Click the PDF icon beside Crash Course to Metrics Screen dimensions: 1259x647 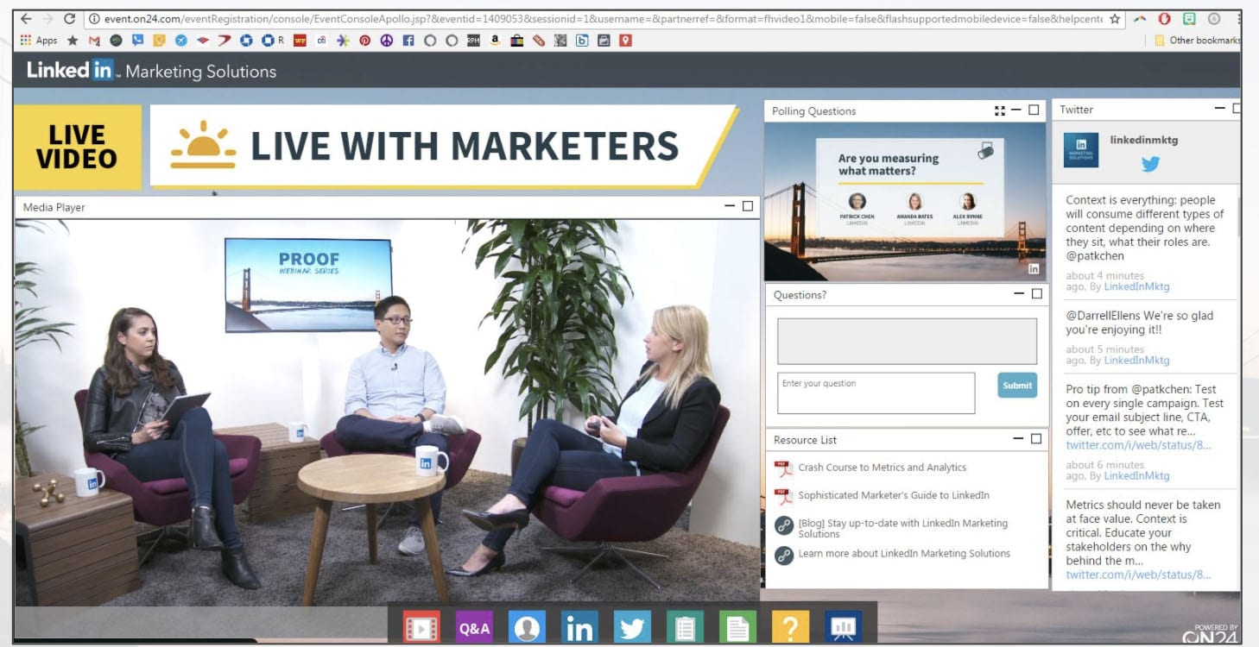(x=783, y=468)
